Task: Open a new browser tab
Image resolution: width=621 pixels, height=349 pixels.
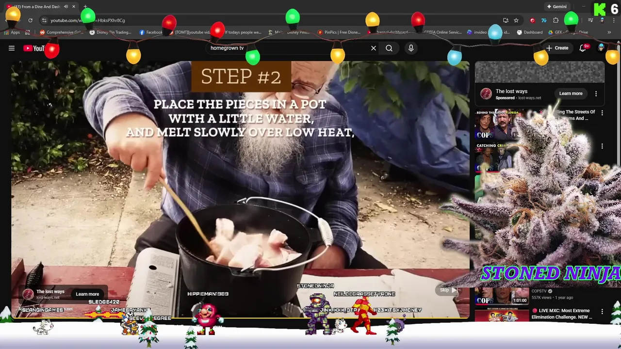Action: tap(85, 7)
